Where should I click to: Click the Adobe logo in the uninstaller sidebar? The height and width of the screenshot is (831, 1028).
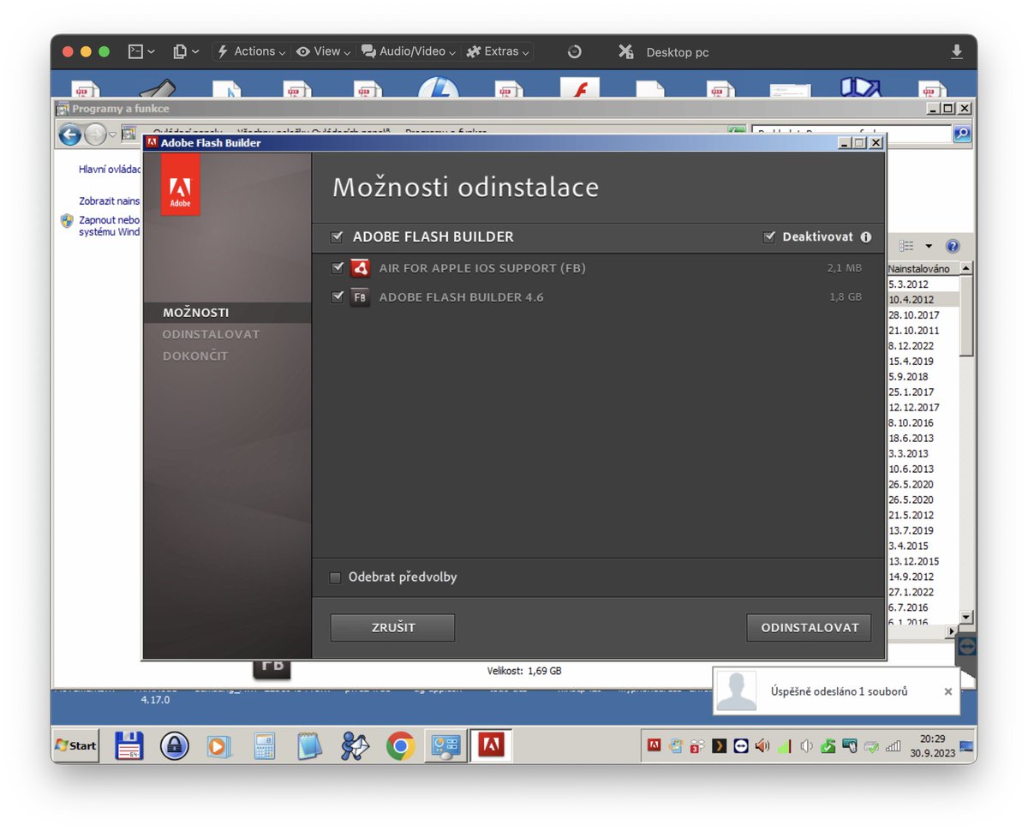(x=180, y=185)
